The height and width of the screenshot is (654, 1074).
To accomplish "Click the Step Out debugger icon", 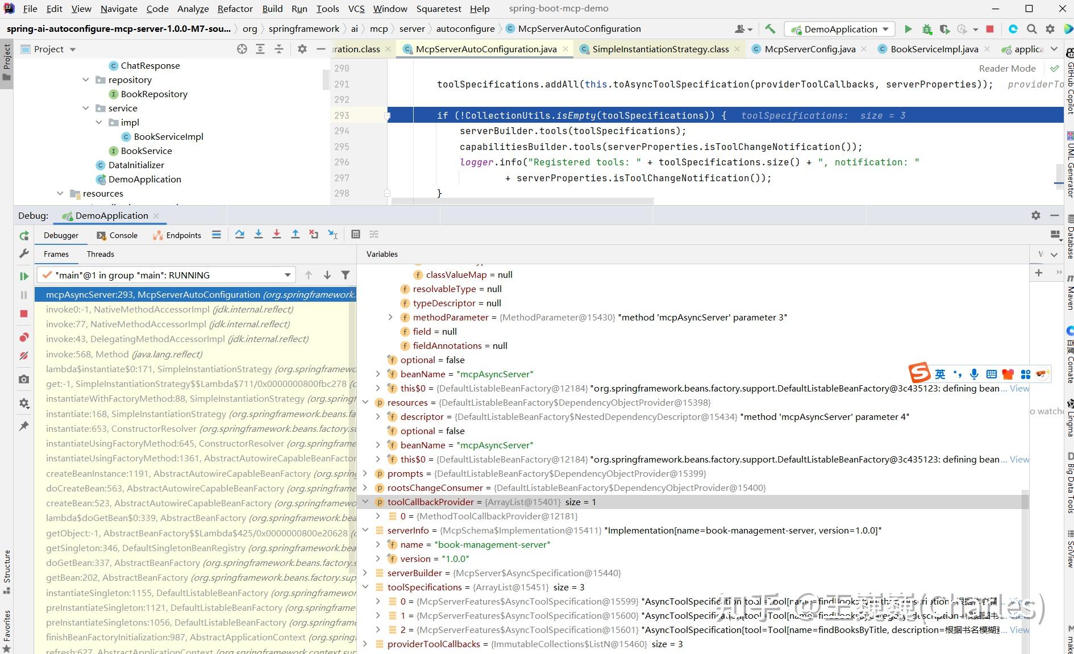I will pyautogui.click(x=295, y=235).
